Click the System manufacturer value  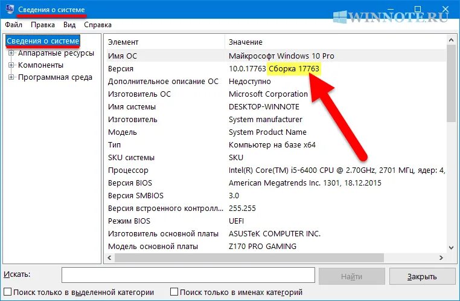click(x=266, y=119)
